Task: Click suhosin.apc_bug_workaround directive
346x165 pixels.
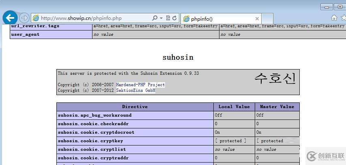Action: 135,115
